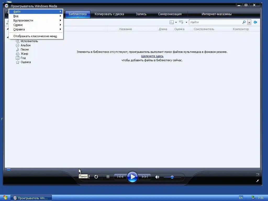Click the Щелкните здесь link

click(152, 56)
